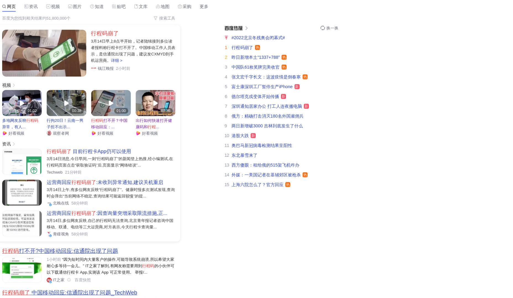This screenshot has height=298, width=513.
Task: Switch to the 资讯 tab
Action: pyautogui.click(x=31, y=6)
